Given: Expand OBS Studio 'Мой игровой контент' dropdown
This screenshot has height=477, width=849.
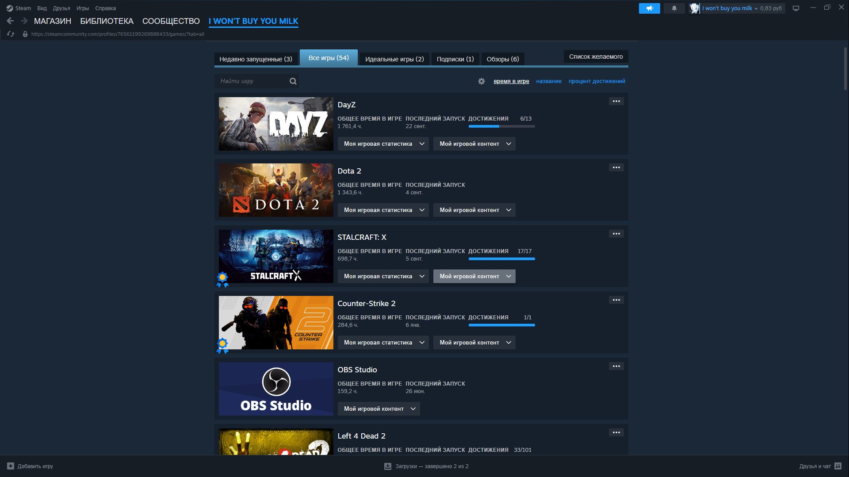Looking at the screenshot, I should click(x=379, y=409).
